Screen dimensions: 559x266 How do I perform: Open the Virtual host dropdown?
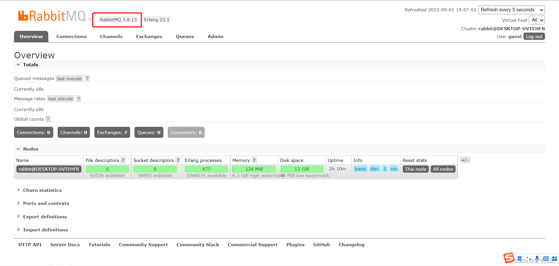point(537,20)
